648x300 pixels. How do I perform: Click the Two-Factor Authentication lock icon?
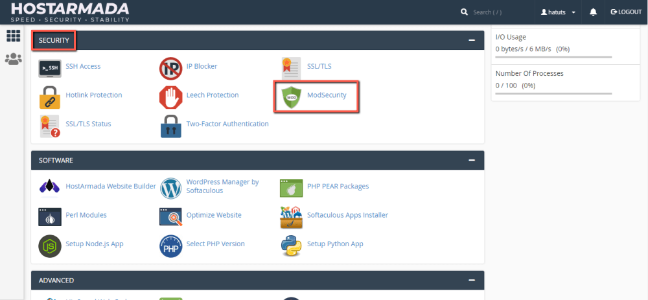click(170, 126)
